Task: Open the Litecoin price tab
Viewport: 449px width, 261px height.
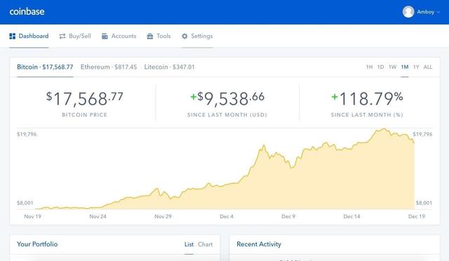Action: click(169, 67)
